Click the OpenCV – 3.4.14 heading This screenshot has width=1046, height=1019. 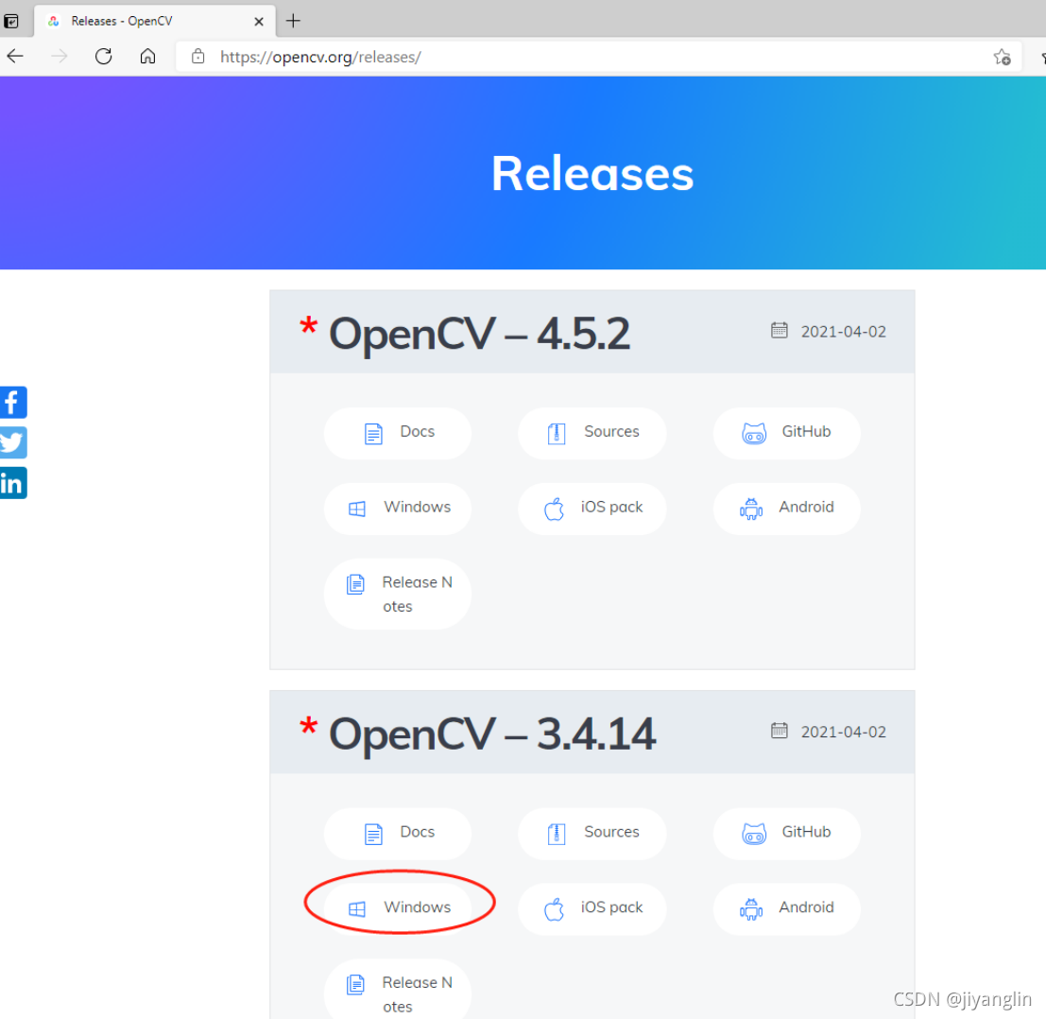pyautogui.click(x=492, y=734)
